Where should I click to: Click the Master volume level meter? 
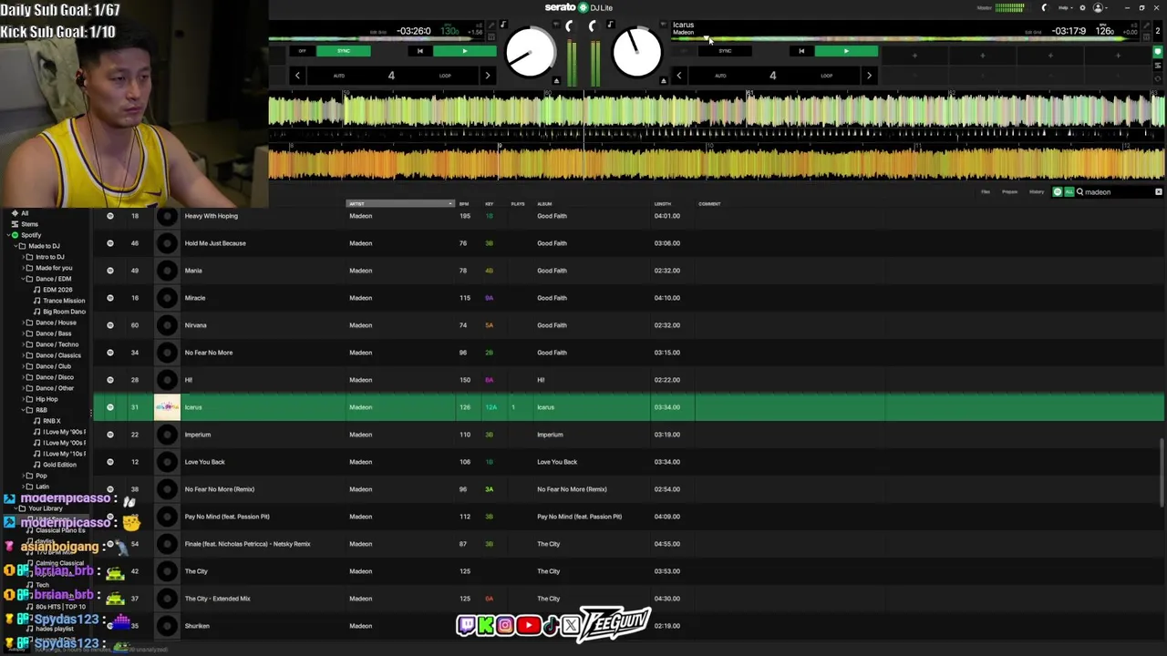point(1009,8)
